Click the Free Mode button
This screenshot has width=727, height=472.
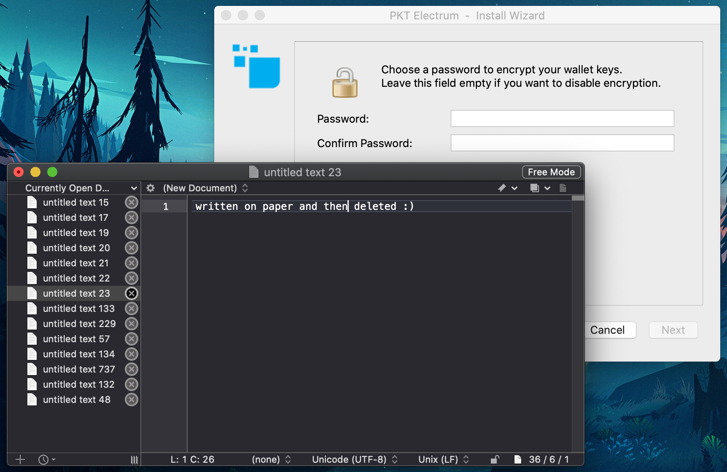tap(551, 172)
